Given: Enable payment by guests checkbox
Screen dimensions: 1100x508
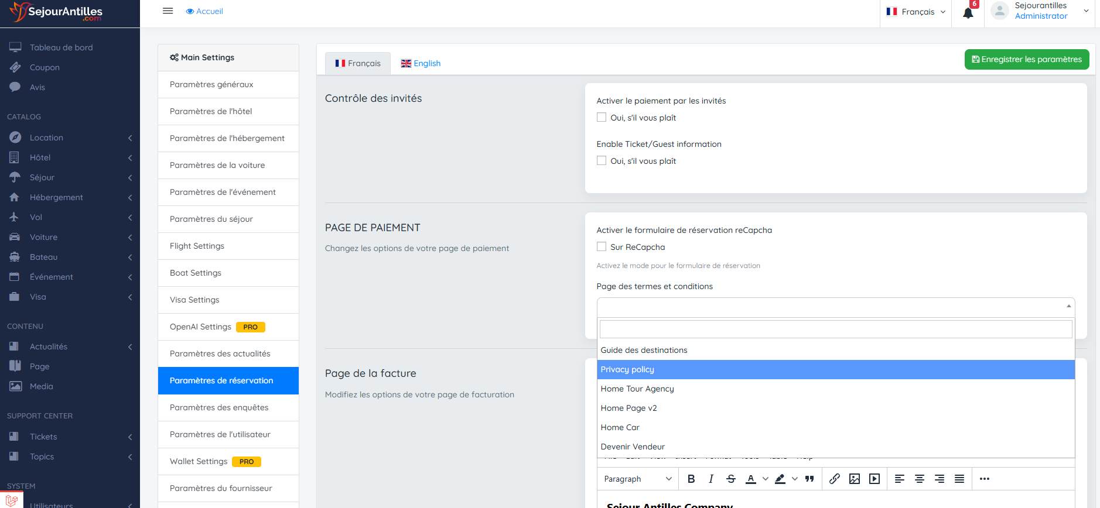Looking at the screenshot, I should [602, 118].
